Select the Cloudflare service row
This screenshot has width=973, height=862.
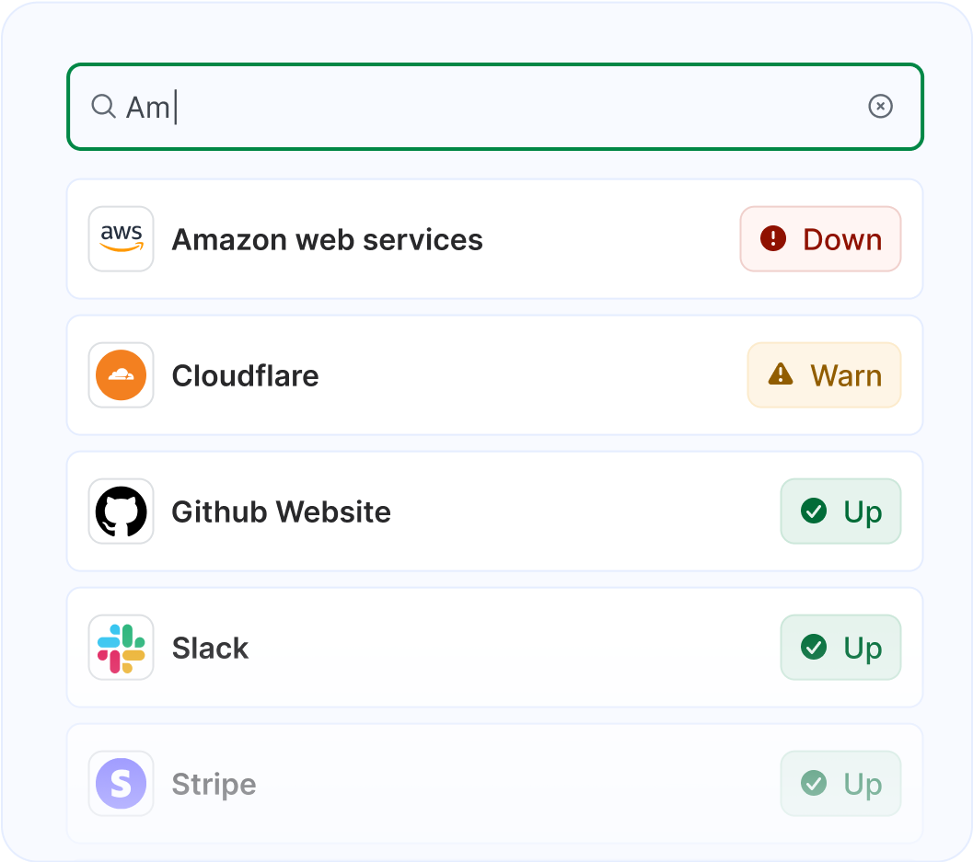coord(460,374)
